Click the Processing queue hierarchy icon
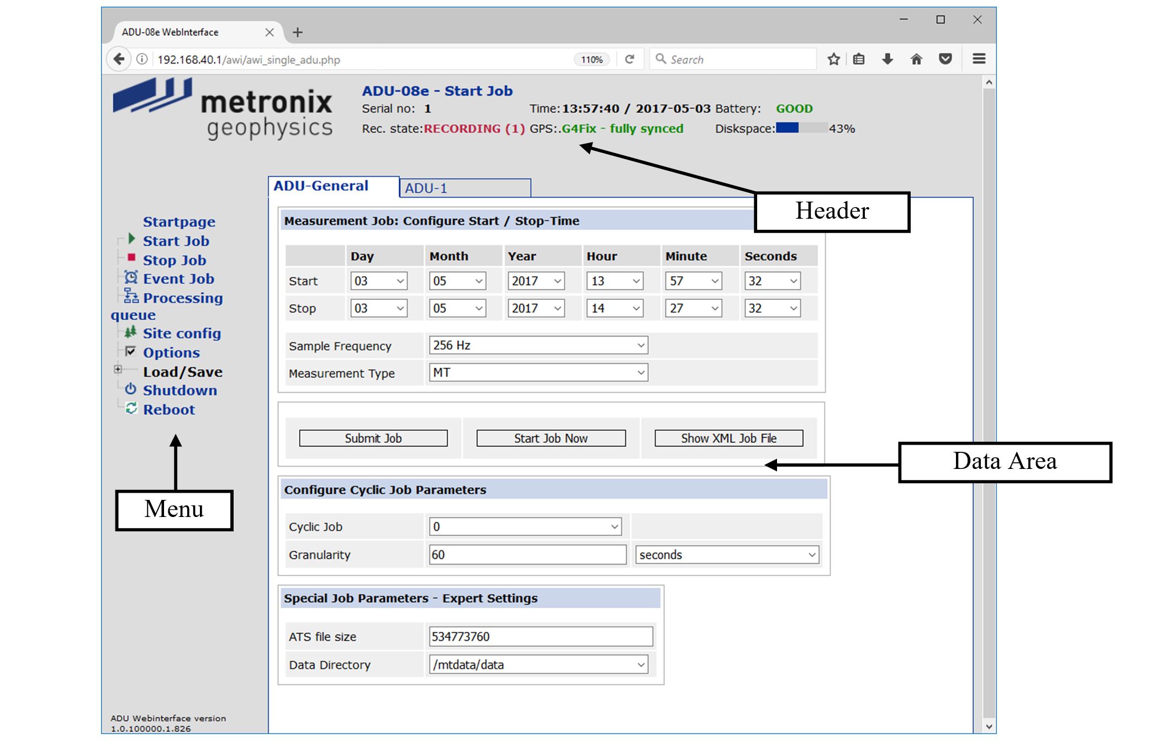The height and width of the screenshot is (744, 1157). [x=131, y=296]
